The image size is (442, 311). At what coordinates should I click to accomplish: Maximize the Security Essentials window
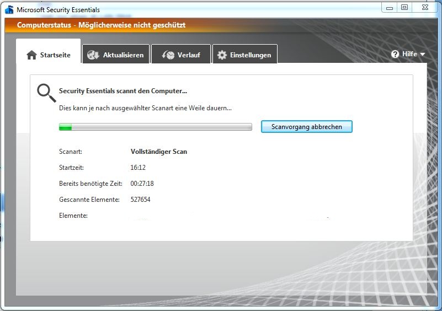404,8
